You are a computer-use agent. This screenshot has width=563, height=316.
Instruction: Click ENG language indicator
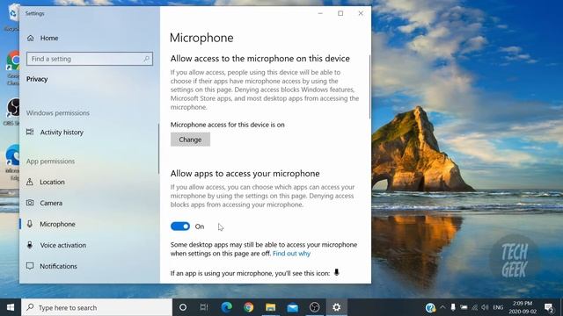(498, 307)
